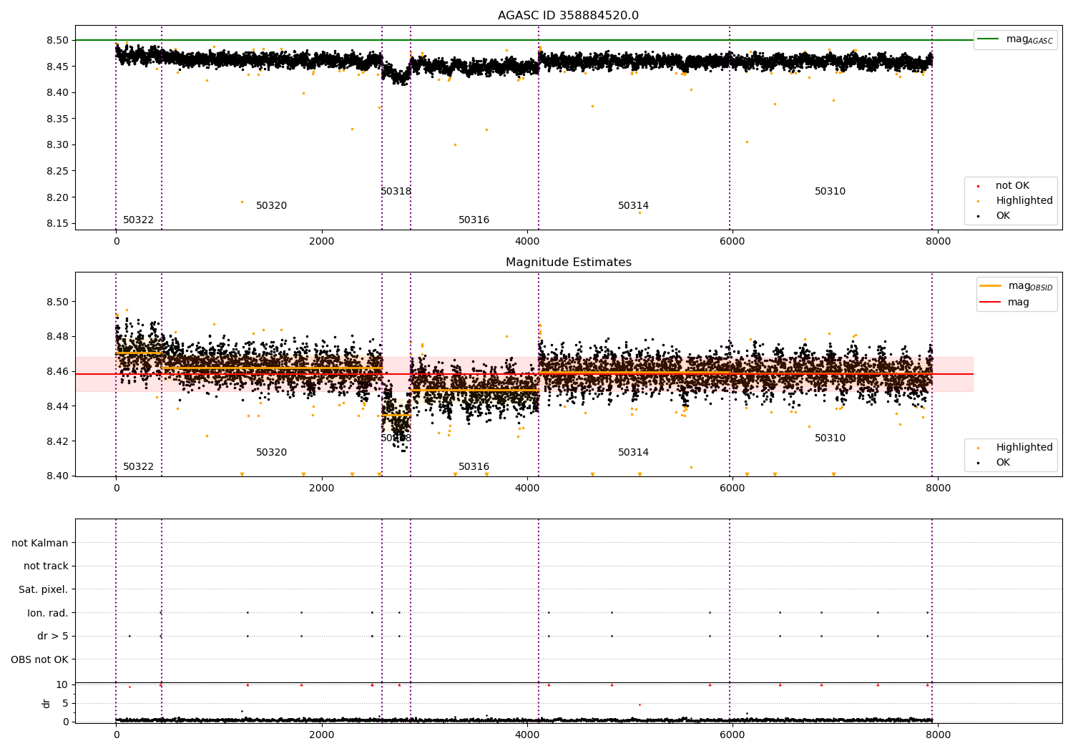The image size is (1073, 751).
Task: Click the rotated 'dr' y-axis label
Action: pyautogui.click(x=46, y=703)
